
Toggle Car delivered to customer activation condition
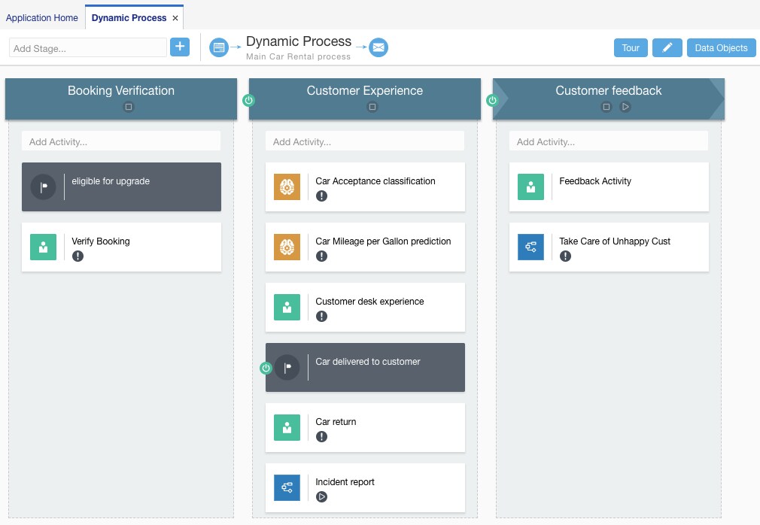click(266, 368)
